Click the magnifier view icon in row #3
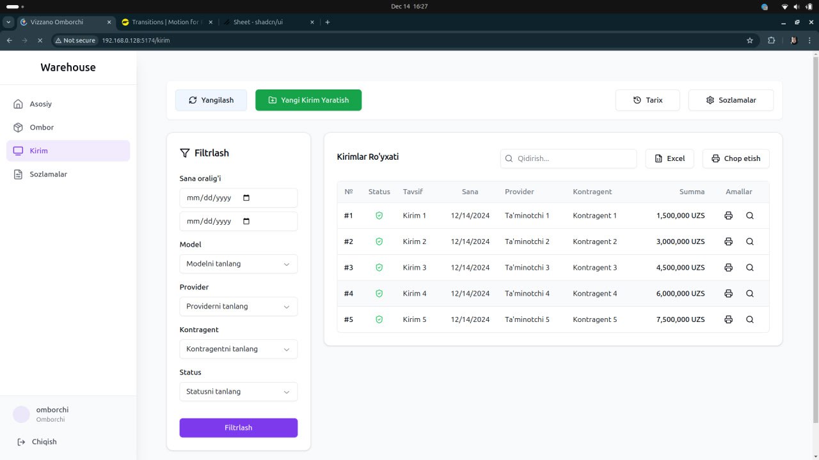 pyautogui.click(x=750, y=268)
